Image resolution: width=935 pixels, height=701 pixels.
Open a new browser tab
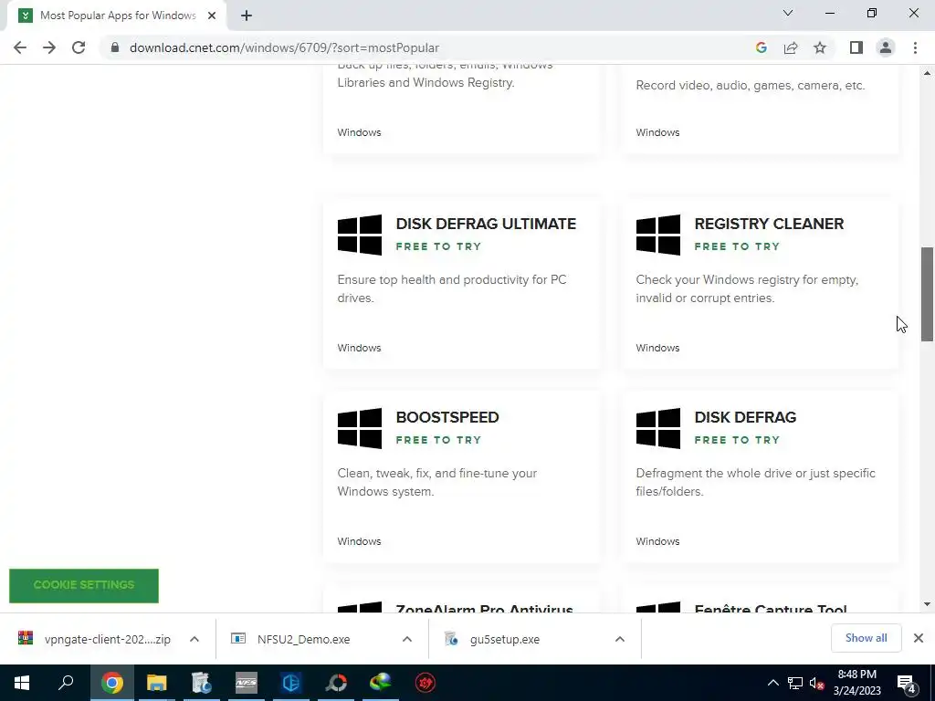pyautogui.click(x=247, y=16)
